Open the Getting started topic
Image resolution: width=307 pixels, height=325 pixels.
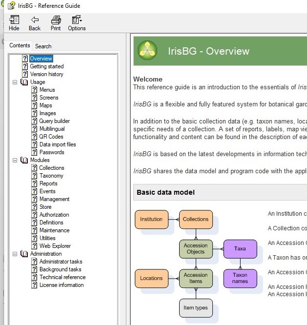coord(46,66)
